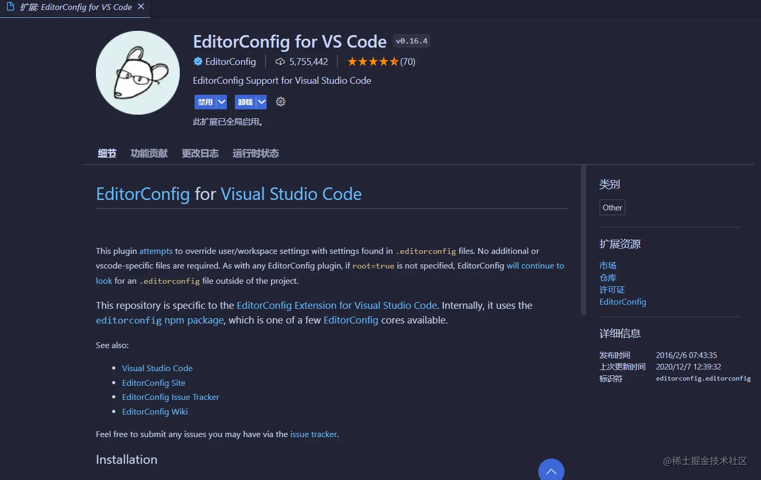Click the 卸载 (Uninstall) button
Screen dimensions: 761x480
245,102
